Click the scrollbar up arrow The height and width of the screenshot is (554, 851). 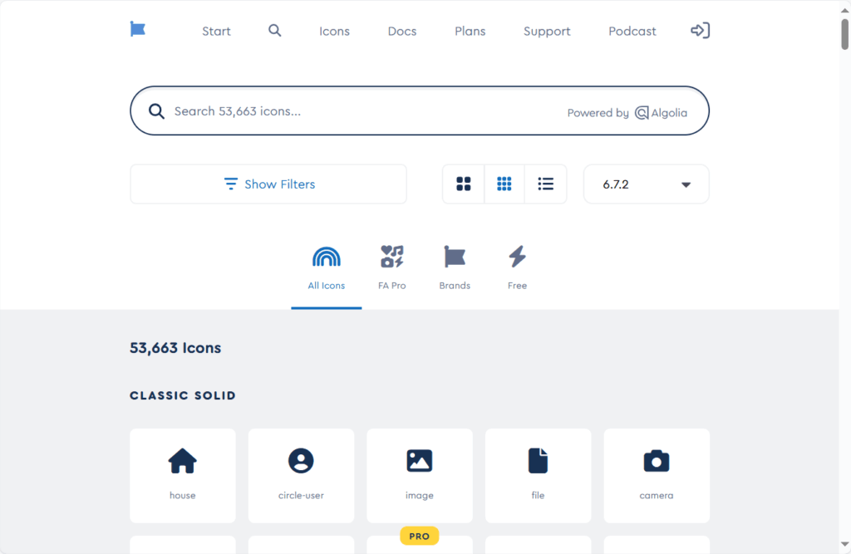click(x=845, y=10)
